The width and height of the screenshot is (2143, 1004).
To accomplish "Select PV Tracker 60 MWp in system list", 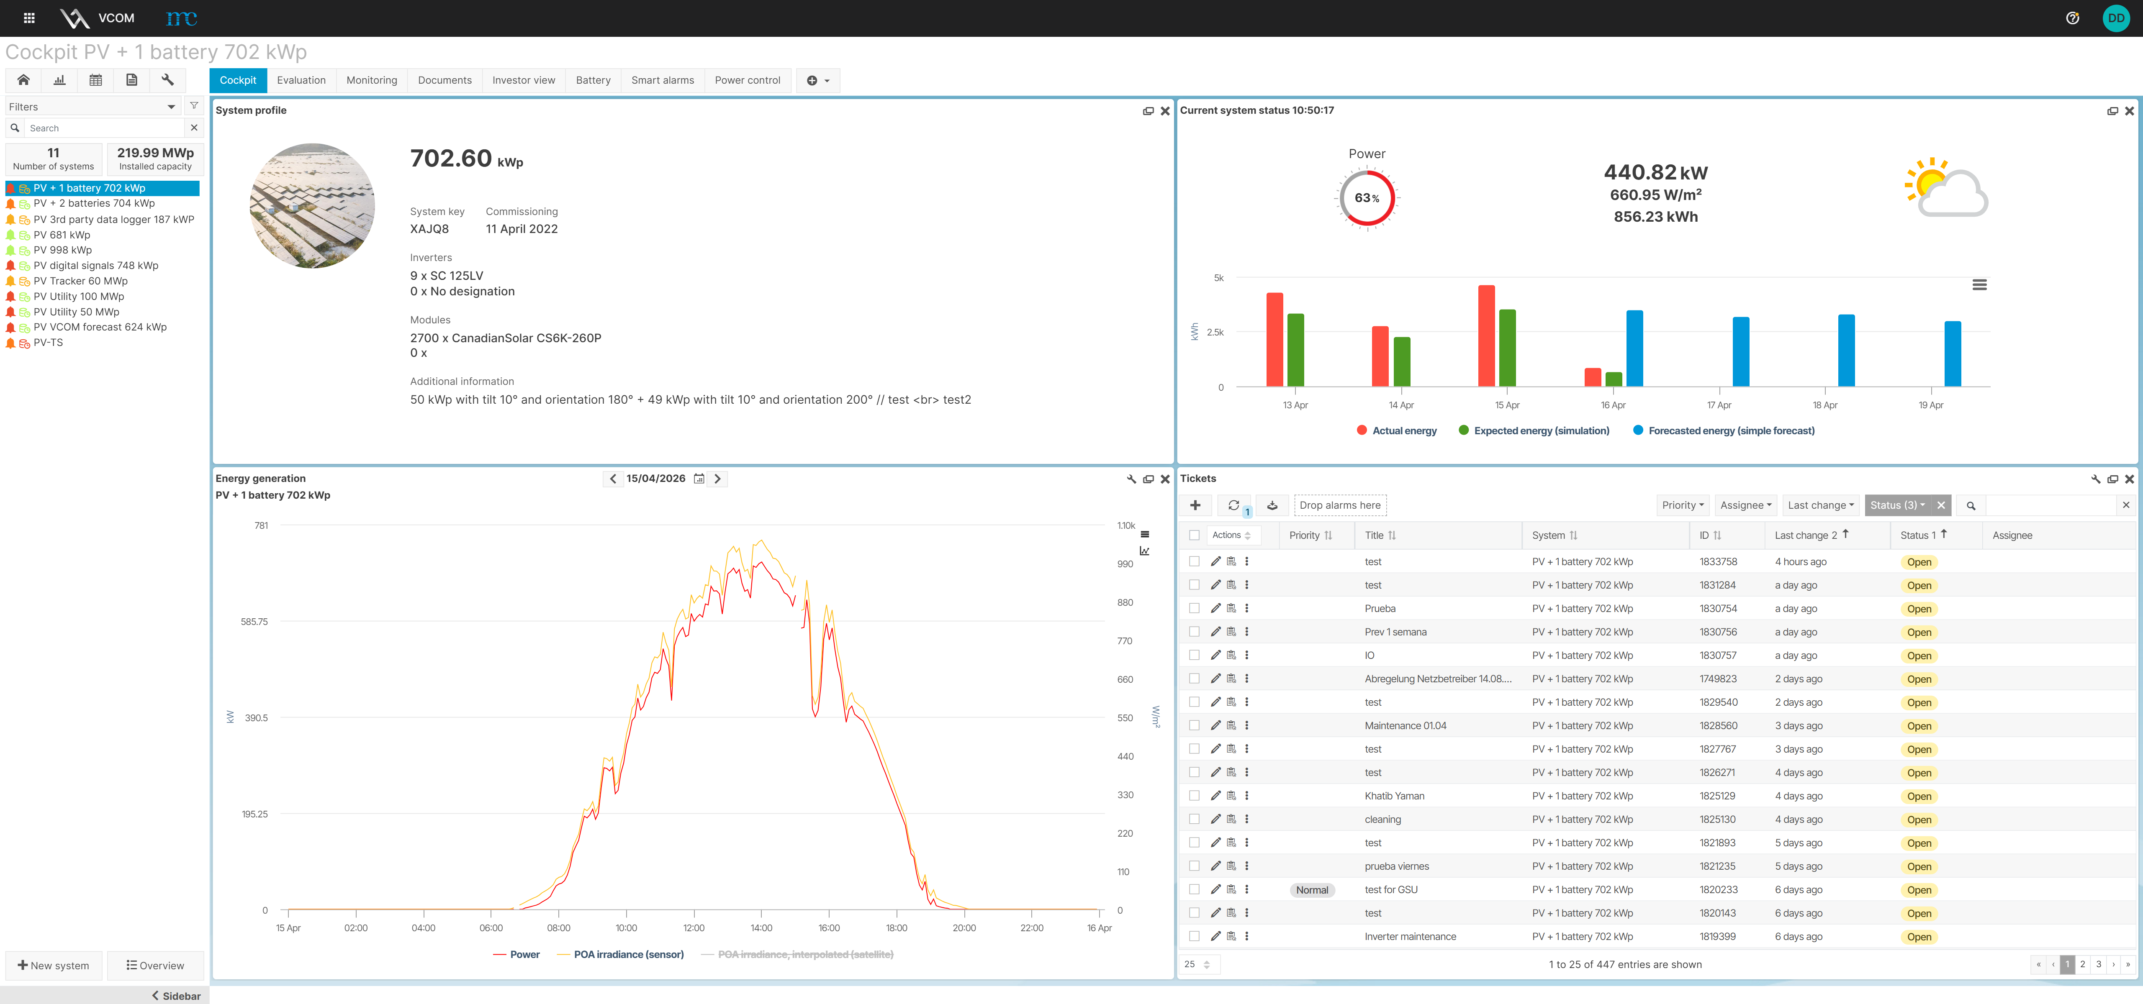I will click(80, 281).
